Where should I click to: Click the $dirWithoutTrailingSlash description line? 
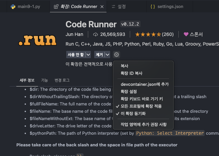point(71,96)
